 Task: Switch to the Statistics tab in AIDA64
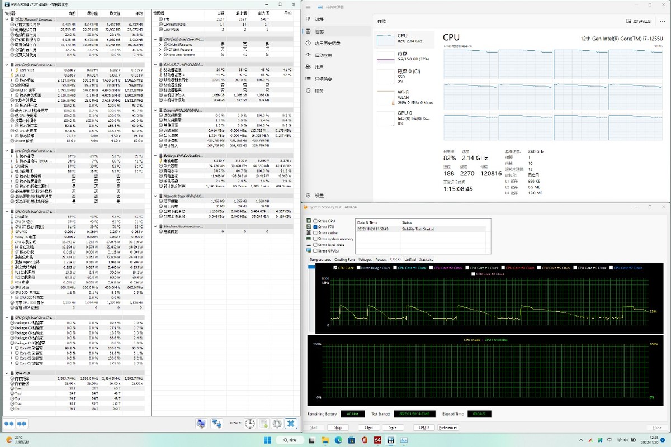(426, 259)
